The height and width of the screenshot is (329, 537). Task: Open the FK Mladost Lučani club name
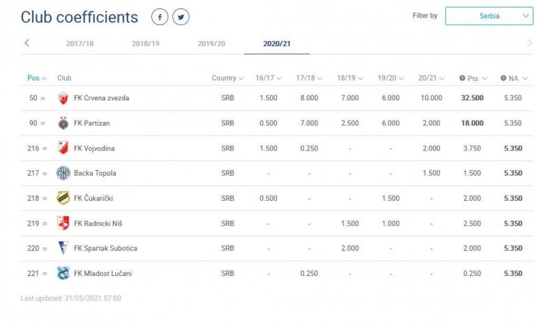click(103, 274)
